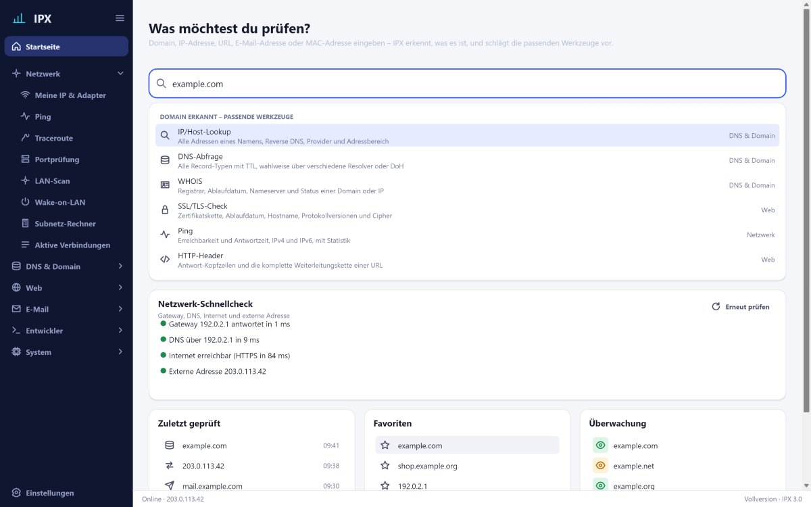Click the Einstellungen gear icon

pyautogui.click(x=16, y=493)
